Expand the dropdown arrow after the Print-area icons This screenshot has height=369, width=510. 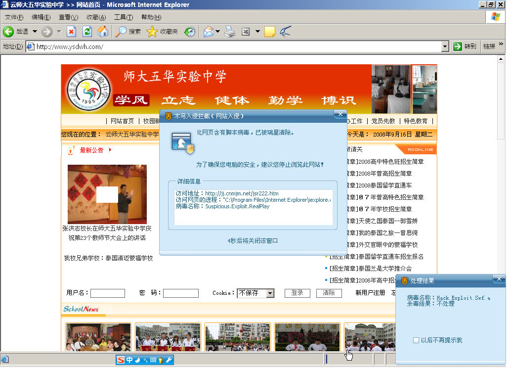pos(257,32)
